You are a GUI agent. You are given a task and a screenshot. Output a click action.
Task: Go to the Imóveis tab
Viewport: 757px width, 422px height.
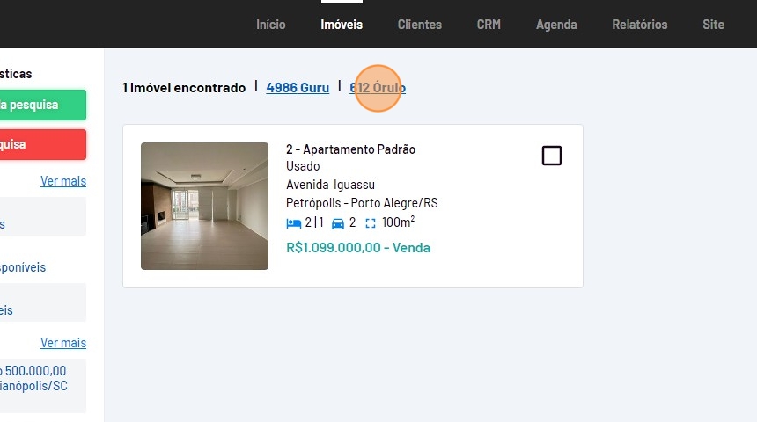click(x=342, y=25)
